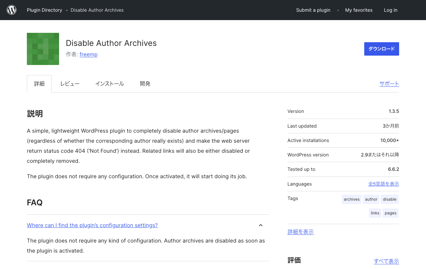Open Plugin Directory in header
This screenshot has height=269, width=426.
45,10
